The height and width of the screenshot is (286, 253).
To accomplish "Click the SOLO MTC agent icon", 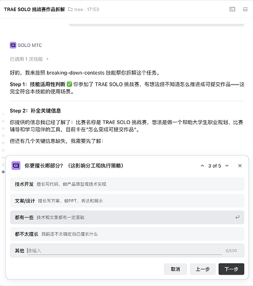I will click(x=13, y=45).
